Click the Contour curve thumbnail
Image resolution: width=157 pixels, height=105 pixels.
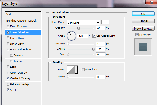[x=71, y=69]
